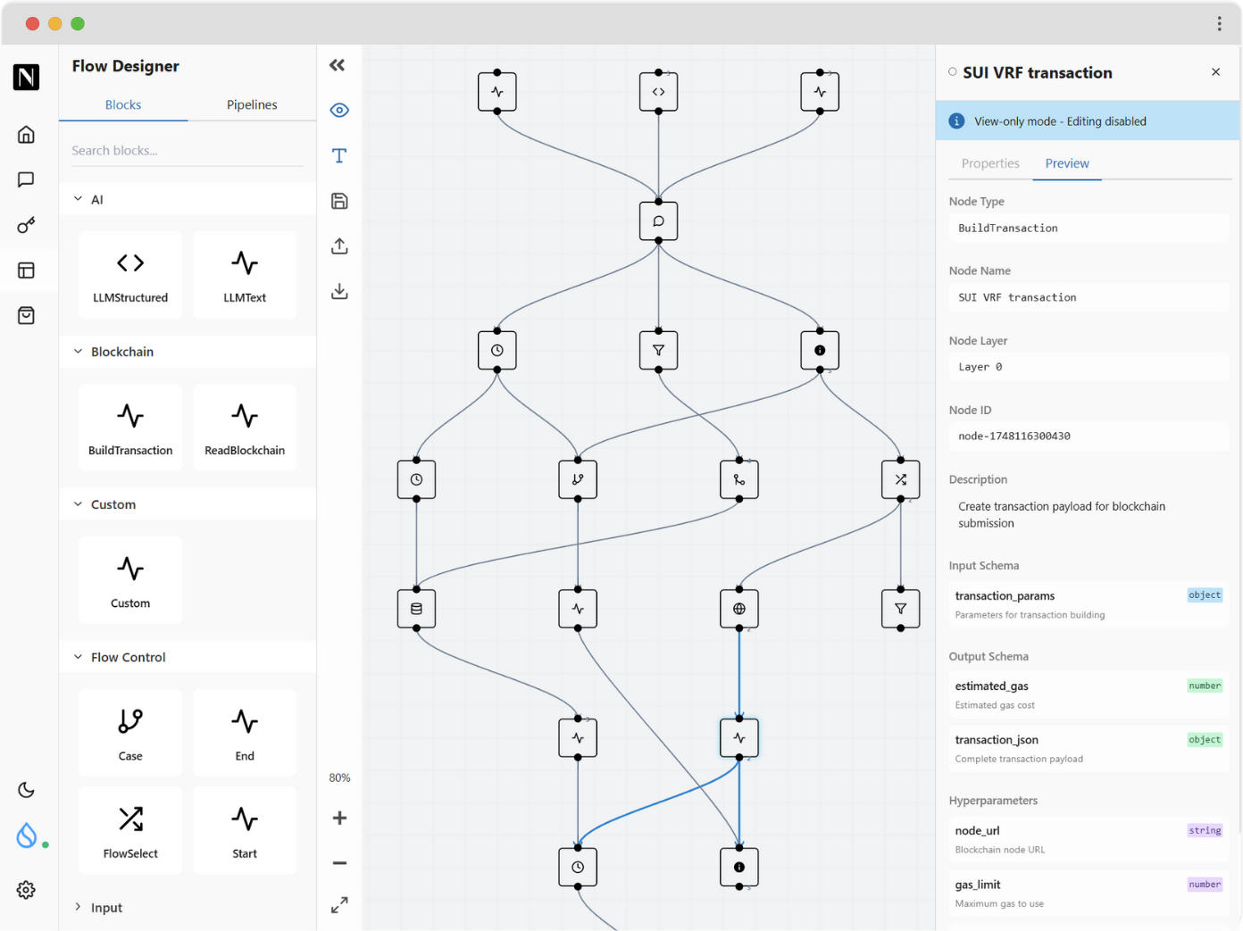Click the blue droplet status icon
This screenshot has width=1243, height=931.
point(27,835)
